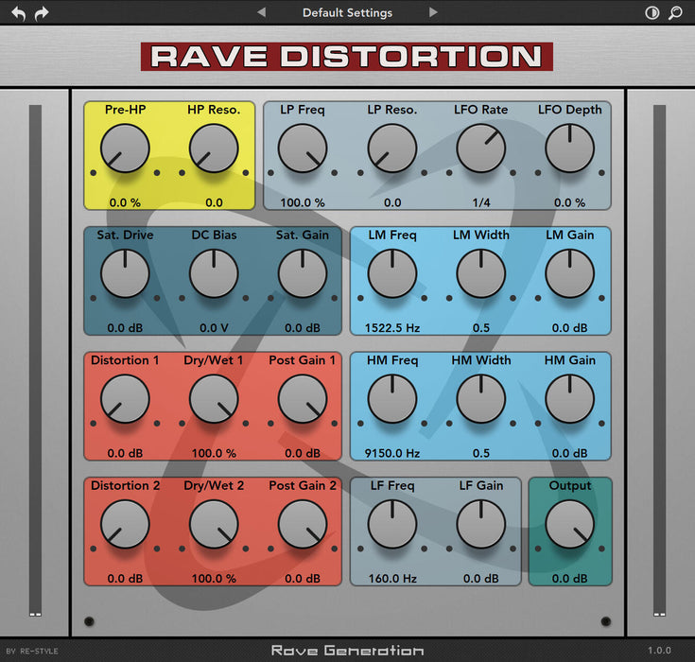Screen dimensions: 695x662
Task: Click the Sat. Drive knob
Action: (x=125, y=274)
